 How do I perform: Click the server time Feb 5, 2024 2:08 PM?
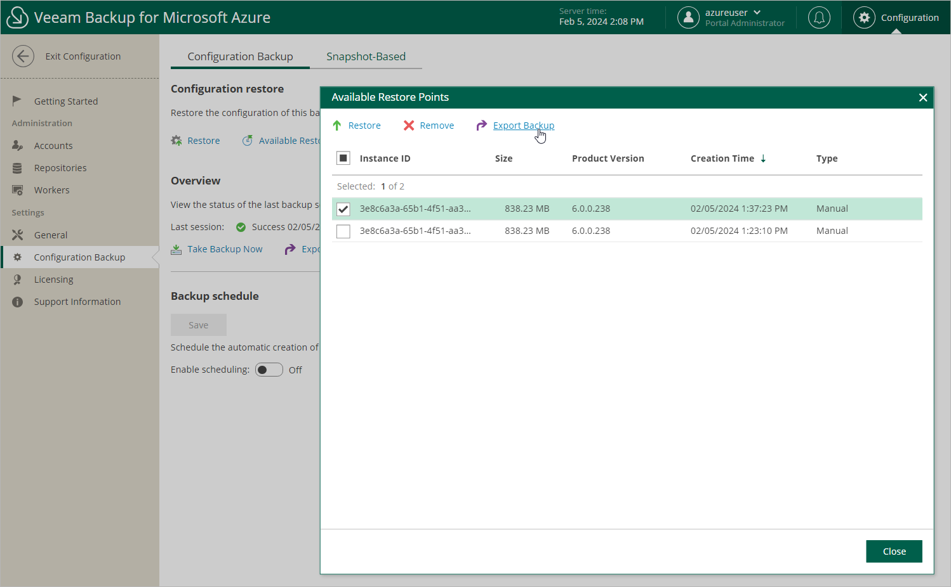pyautogui.click(x=601, y=22)
